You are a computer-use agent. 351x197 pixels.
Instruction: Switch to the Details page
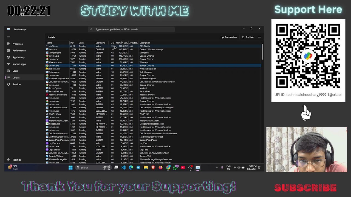[24, 77]
